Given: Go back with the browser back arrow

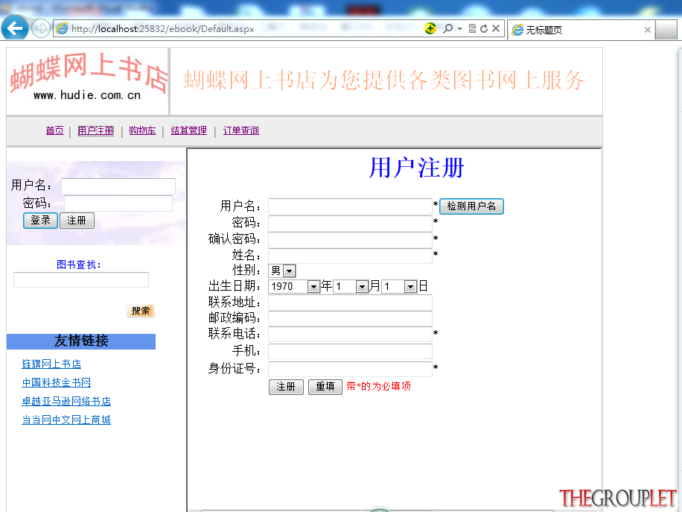Looking at the screenshot, I should (14, 28).
